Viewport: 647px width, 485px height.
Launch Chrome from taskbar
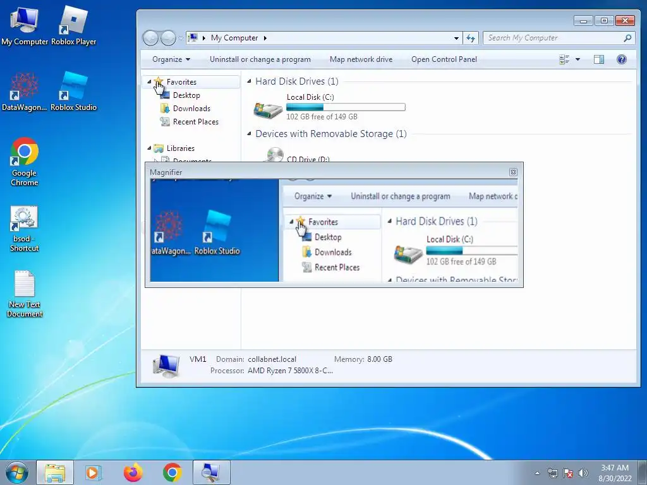pyautogui.click(x=172, y=472)
